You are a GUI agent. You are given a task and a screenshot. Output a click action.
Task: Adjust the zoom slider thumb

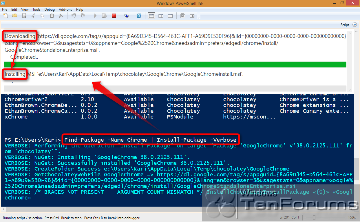click(314, 217)
